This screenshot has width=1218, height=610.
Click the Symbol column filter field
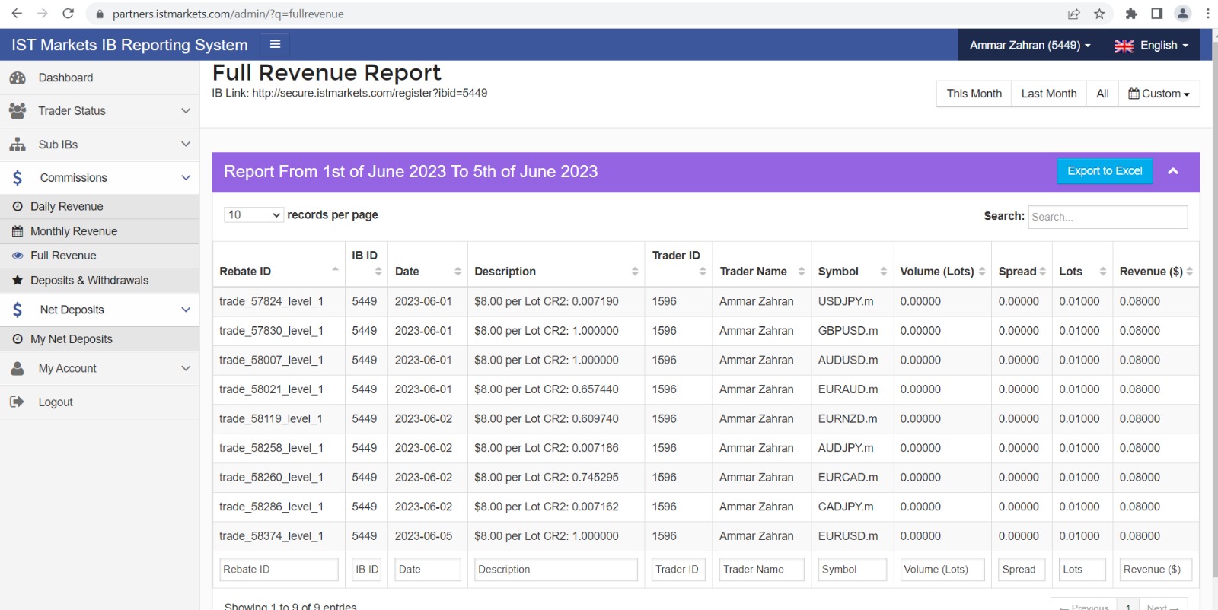point(852,569)
